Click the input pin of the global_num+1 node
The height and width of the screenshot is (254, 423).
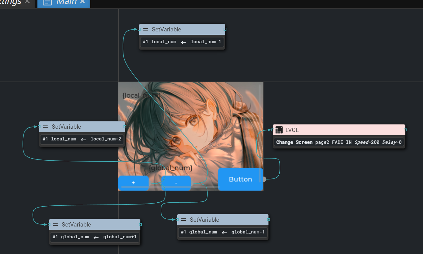coord(49,225)
